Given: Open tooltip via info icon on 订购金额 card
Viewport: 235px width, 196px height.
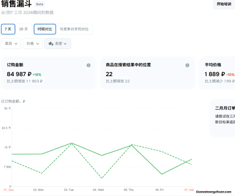Looking at the screenshot, I should point(89,65).
